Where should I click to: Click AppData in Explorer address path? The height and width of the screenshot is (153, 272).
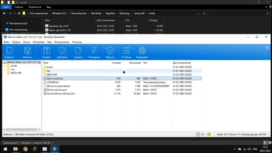(x=110, y=13)
